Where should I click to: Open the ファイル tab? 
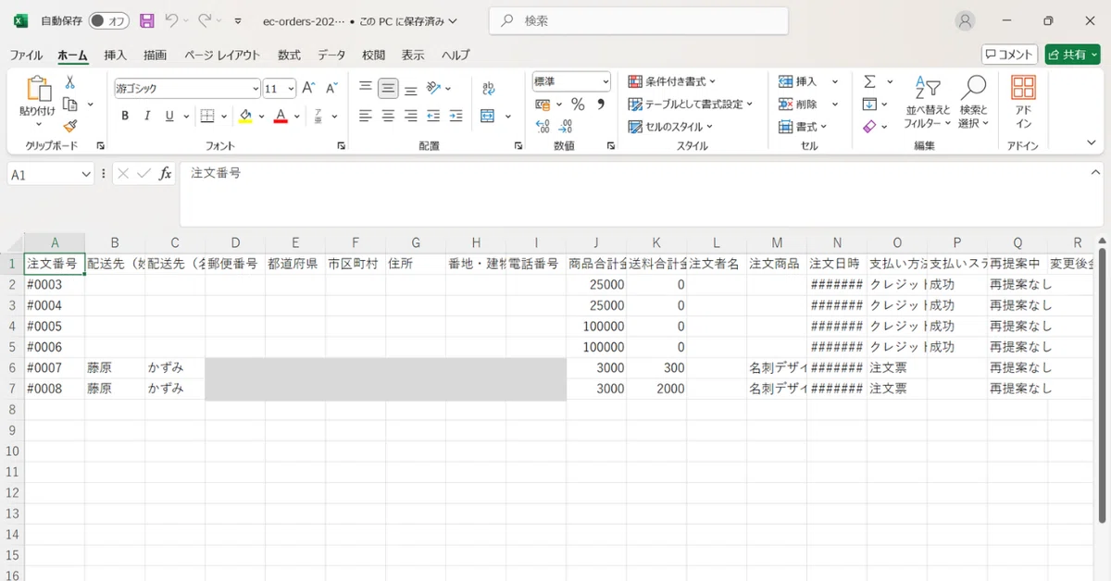(26, 55)
